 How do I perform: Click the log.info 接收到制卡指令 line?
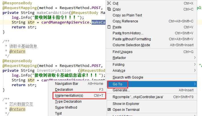pyautogui.click(x=48, y=17)
